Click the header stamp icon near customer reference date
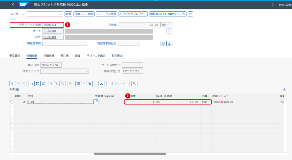This screenshot has width=292, height=160. coord(169,43)
